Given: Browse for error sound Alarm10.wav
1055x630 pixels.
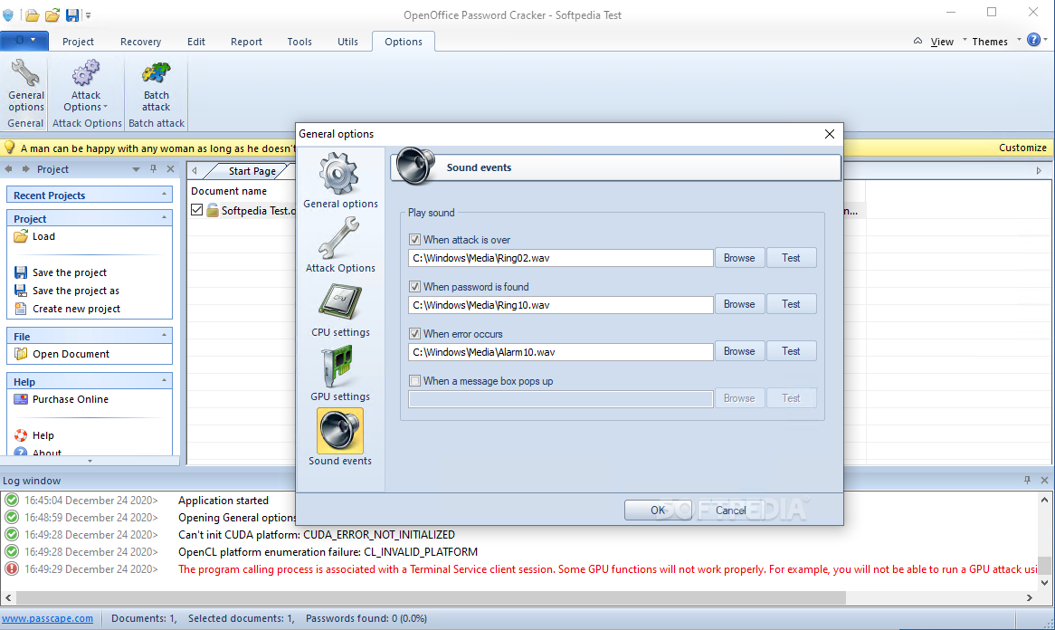Looking at the screenshot, I should pos(738,351).
